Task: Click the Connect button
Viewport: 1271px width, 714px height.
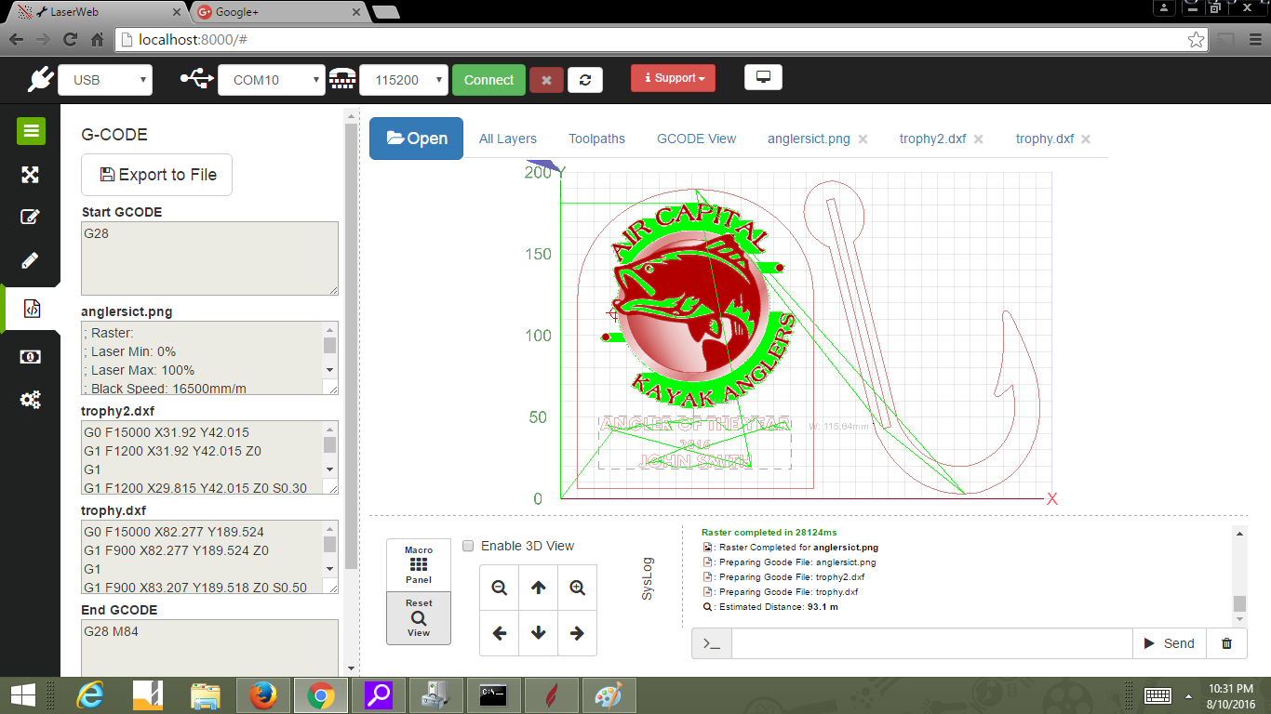Action: coord(488,80)
